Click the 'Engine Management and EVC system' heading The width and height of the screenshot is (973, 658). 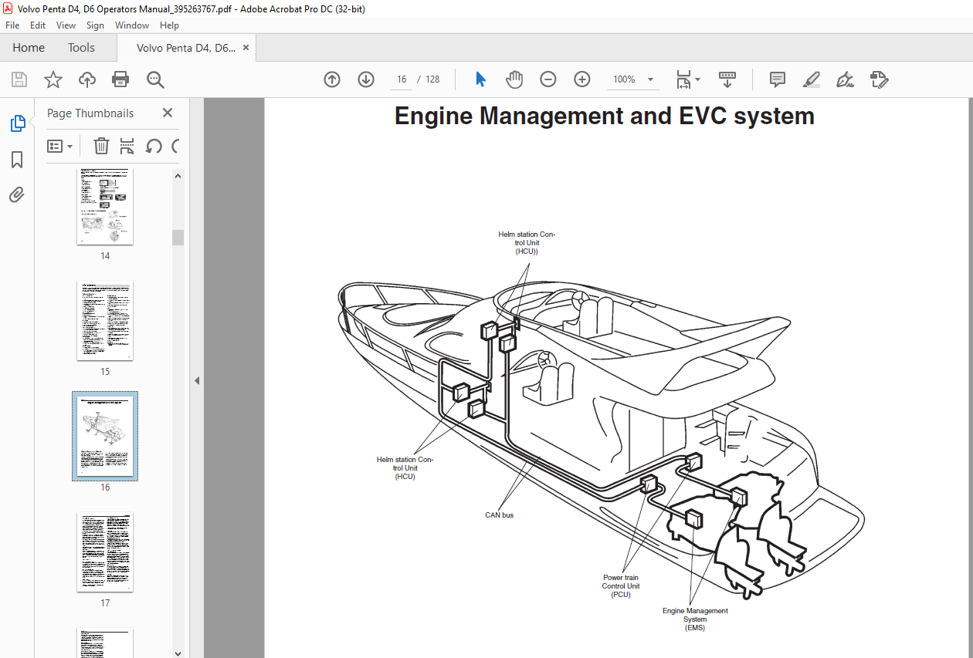(x=605, y=116)
